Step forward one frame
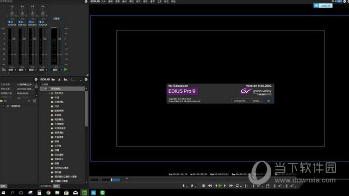The width and height of the screenshot is (349, 196). point(225,186)
